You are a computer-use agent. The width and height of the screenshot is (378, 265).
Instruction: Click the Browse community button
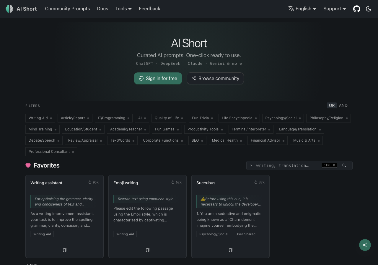(x=215, y=78)
